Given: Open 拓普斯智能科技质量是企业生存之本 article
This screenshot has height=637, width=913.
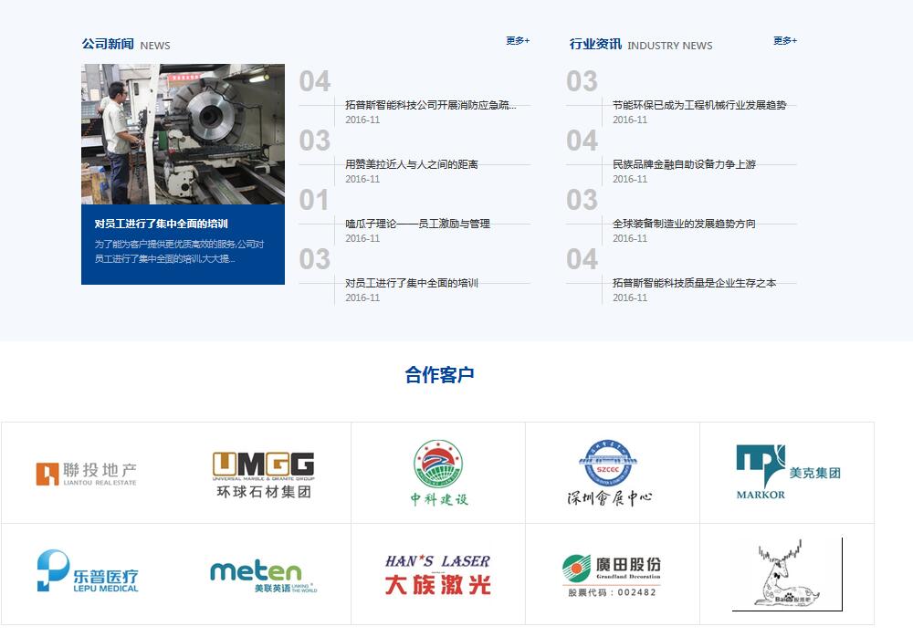Looking at the screenshot, I should pos(694,283).
